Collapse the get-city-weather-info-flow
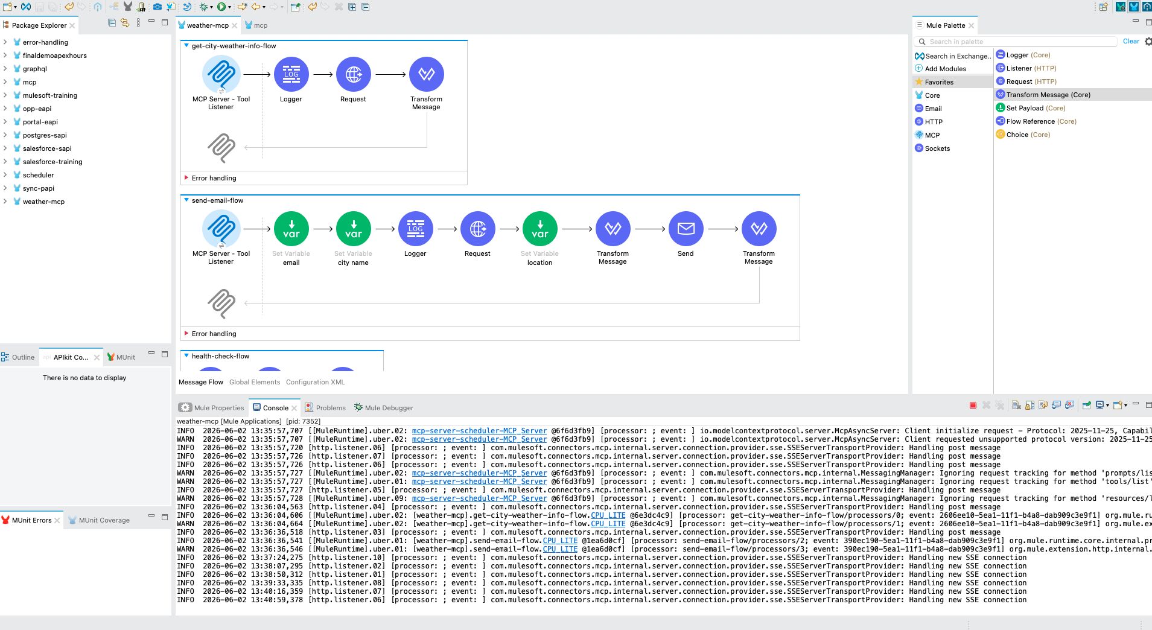Screen dimensions: 1152x630 (186, 46)
